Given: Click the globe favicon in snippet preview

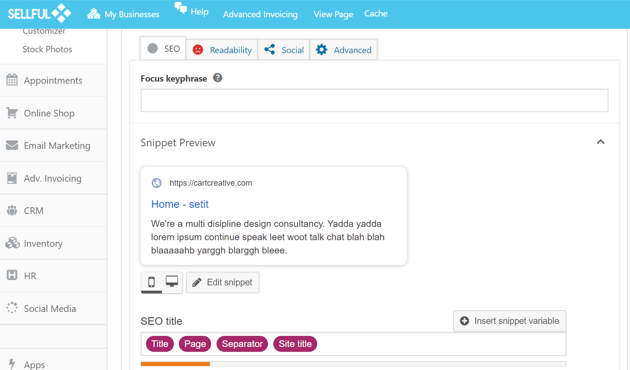Looking at the screenshot, I should [x=157, y=183].
